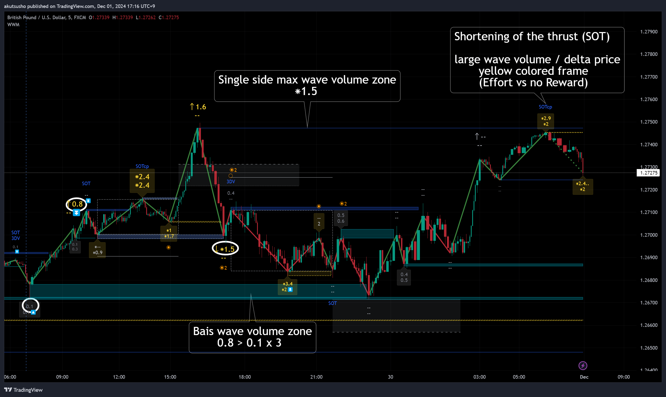Click the yellow *2.4 *2.4 label box
The height and width of the screenshot is (397, 666).
pos(142,181)
